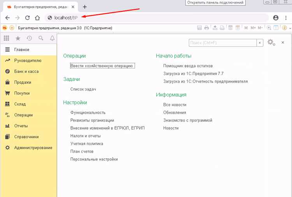This screenshot has width=292, height=197.
Task: Go forward in browser
Action: point(17,18)
